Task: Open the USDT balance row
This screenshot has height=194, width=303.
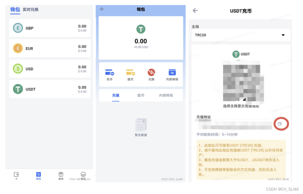Action: 50,89
